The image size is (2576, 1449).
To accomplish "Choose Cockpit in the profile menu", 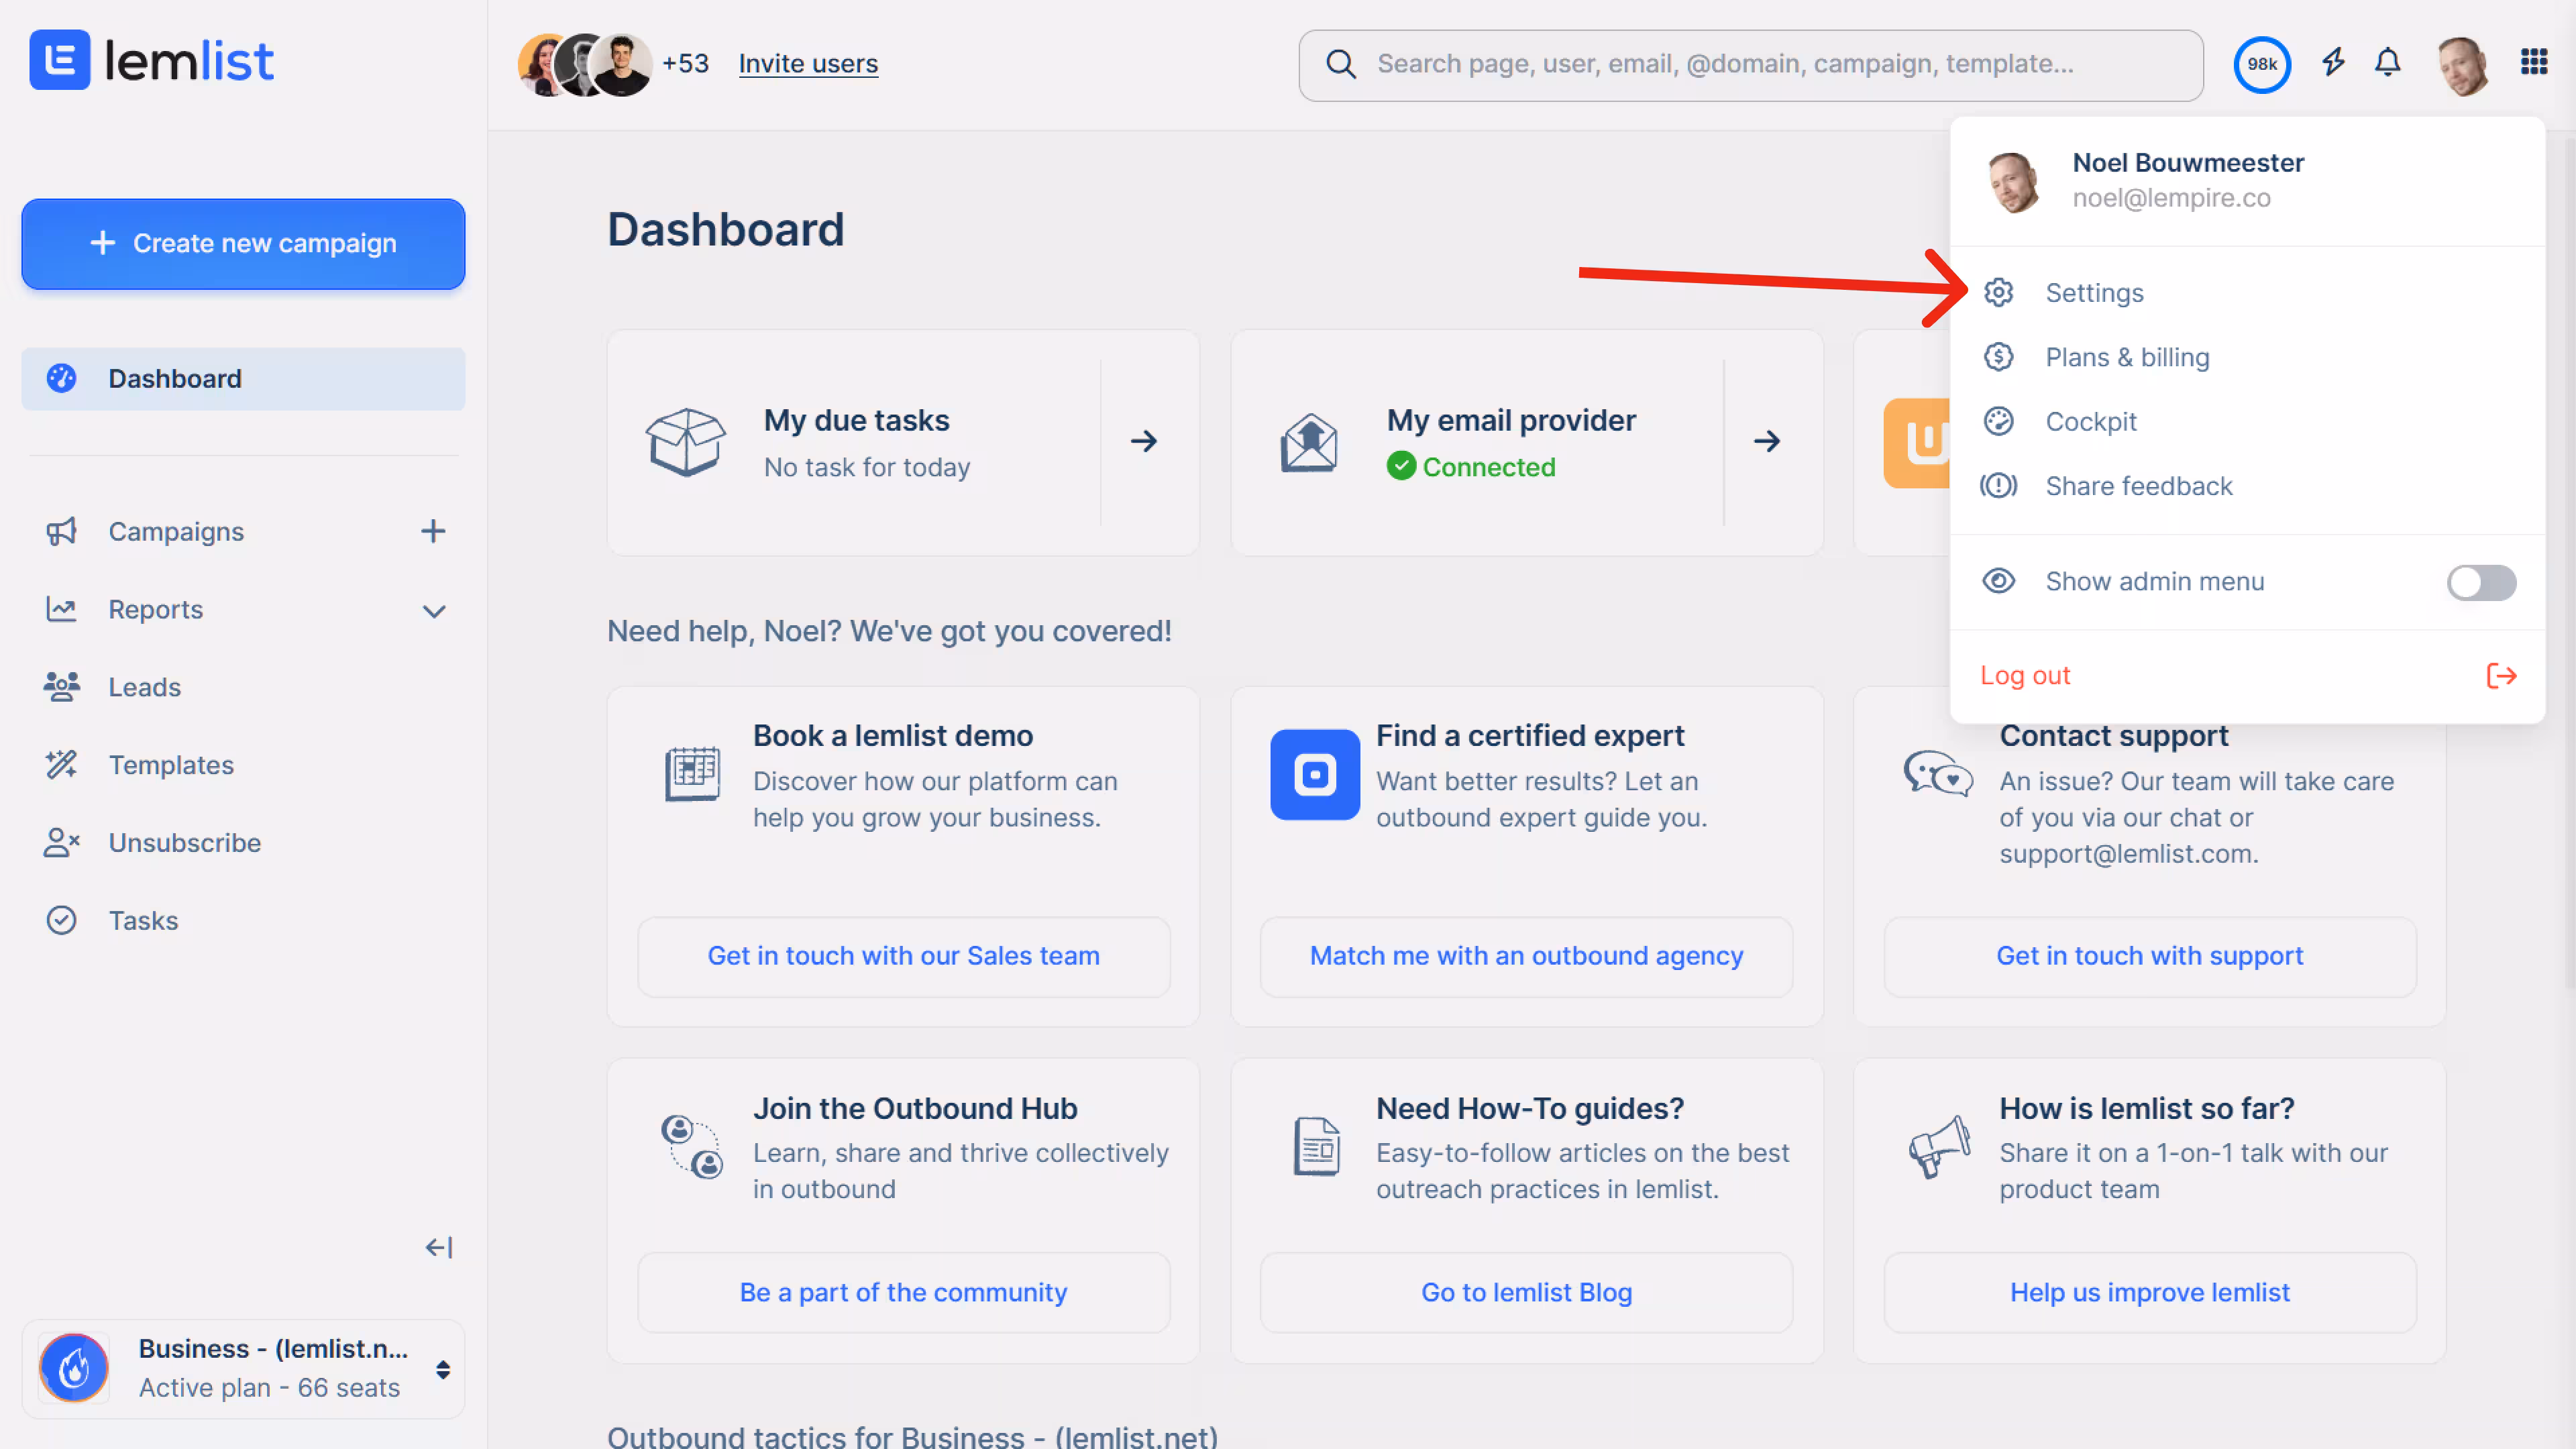I will pos(2090,422).
